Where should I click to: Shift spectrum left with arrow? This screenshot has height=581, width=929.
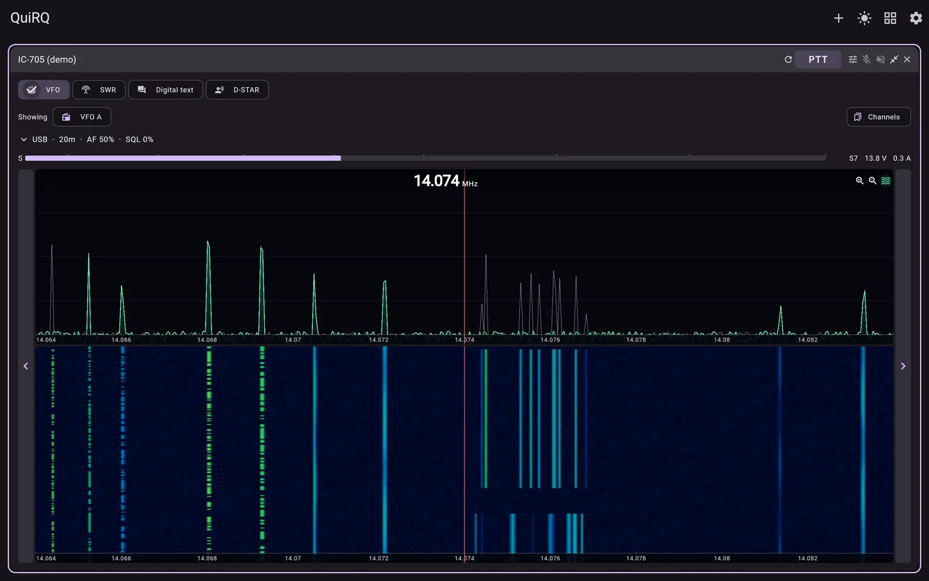point(26,366)
